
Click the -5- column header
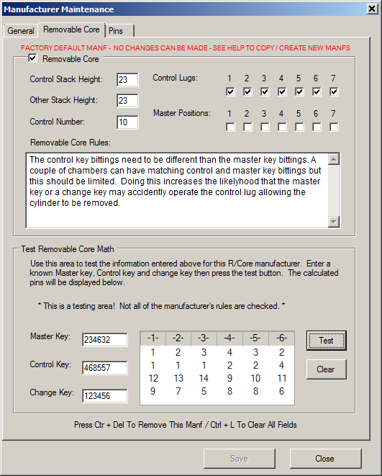pos(255,338)
